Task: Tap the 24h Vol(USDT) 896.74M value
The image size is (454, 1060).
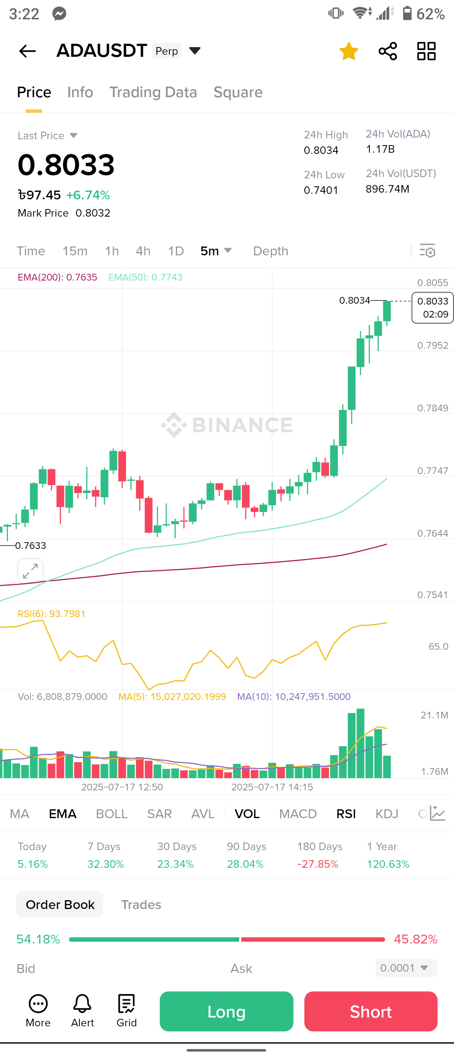Action: [x=388, y=189]
